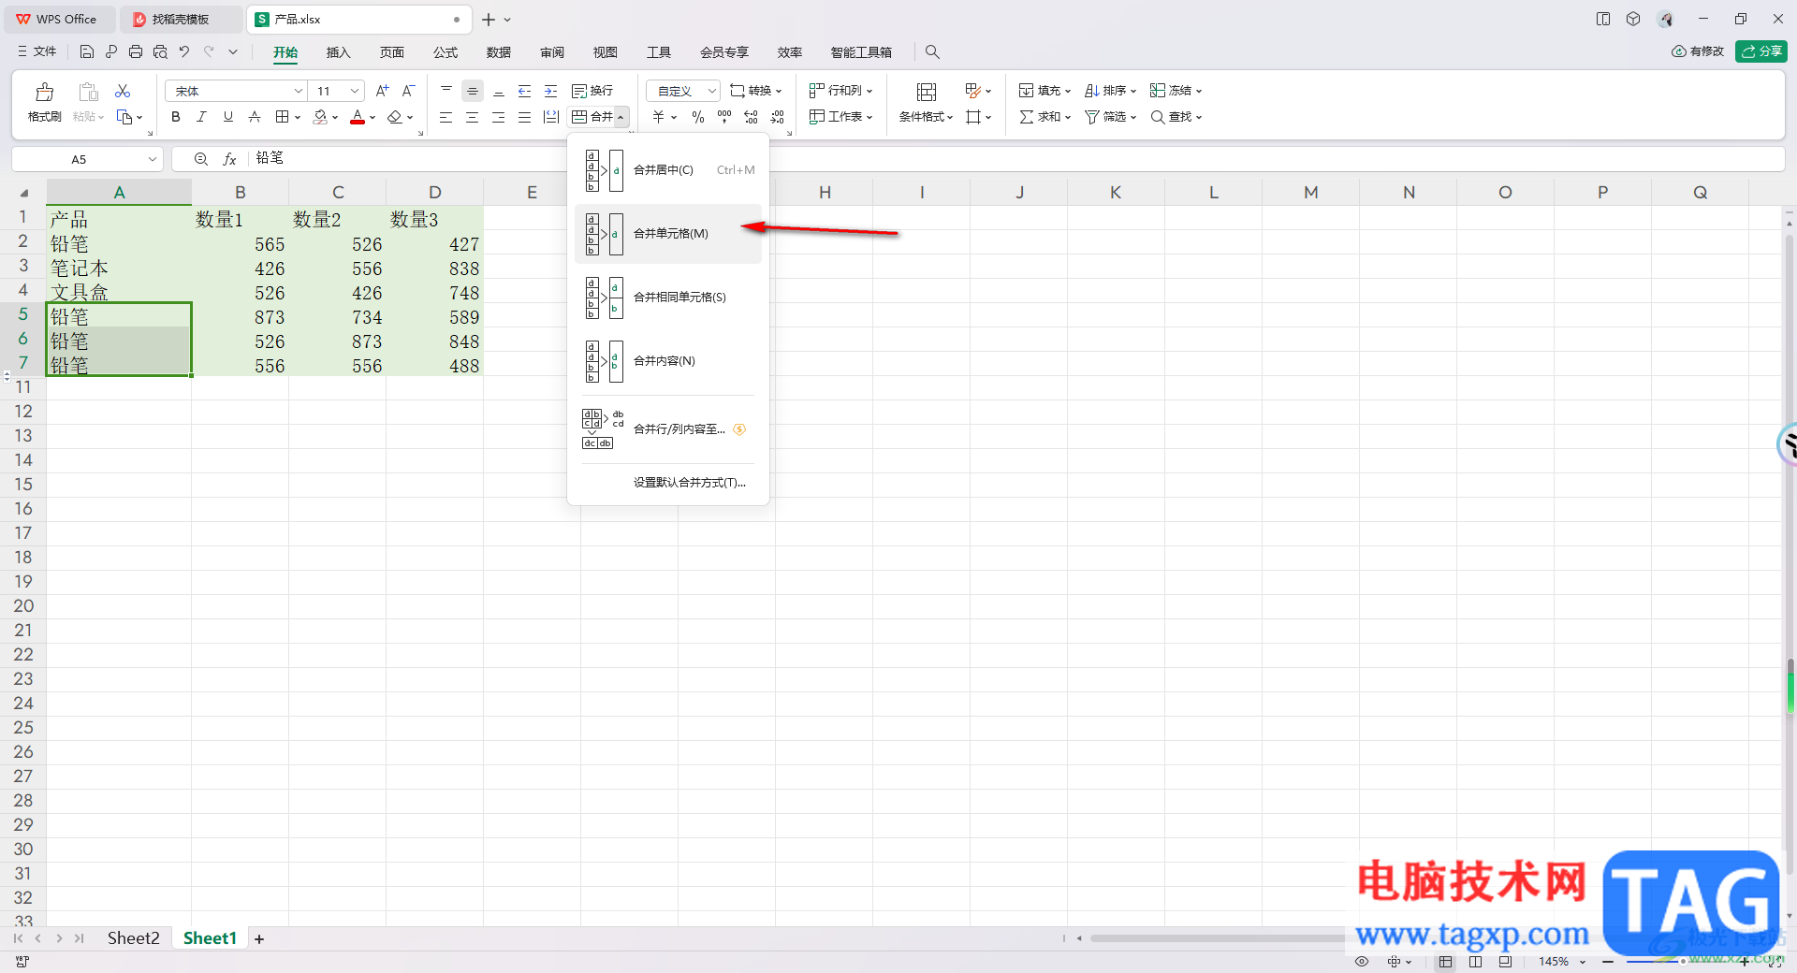Toggle Bold formatting

pos(175,117)
